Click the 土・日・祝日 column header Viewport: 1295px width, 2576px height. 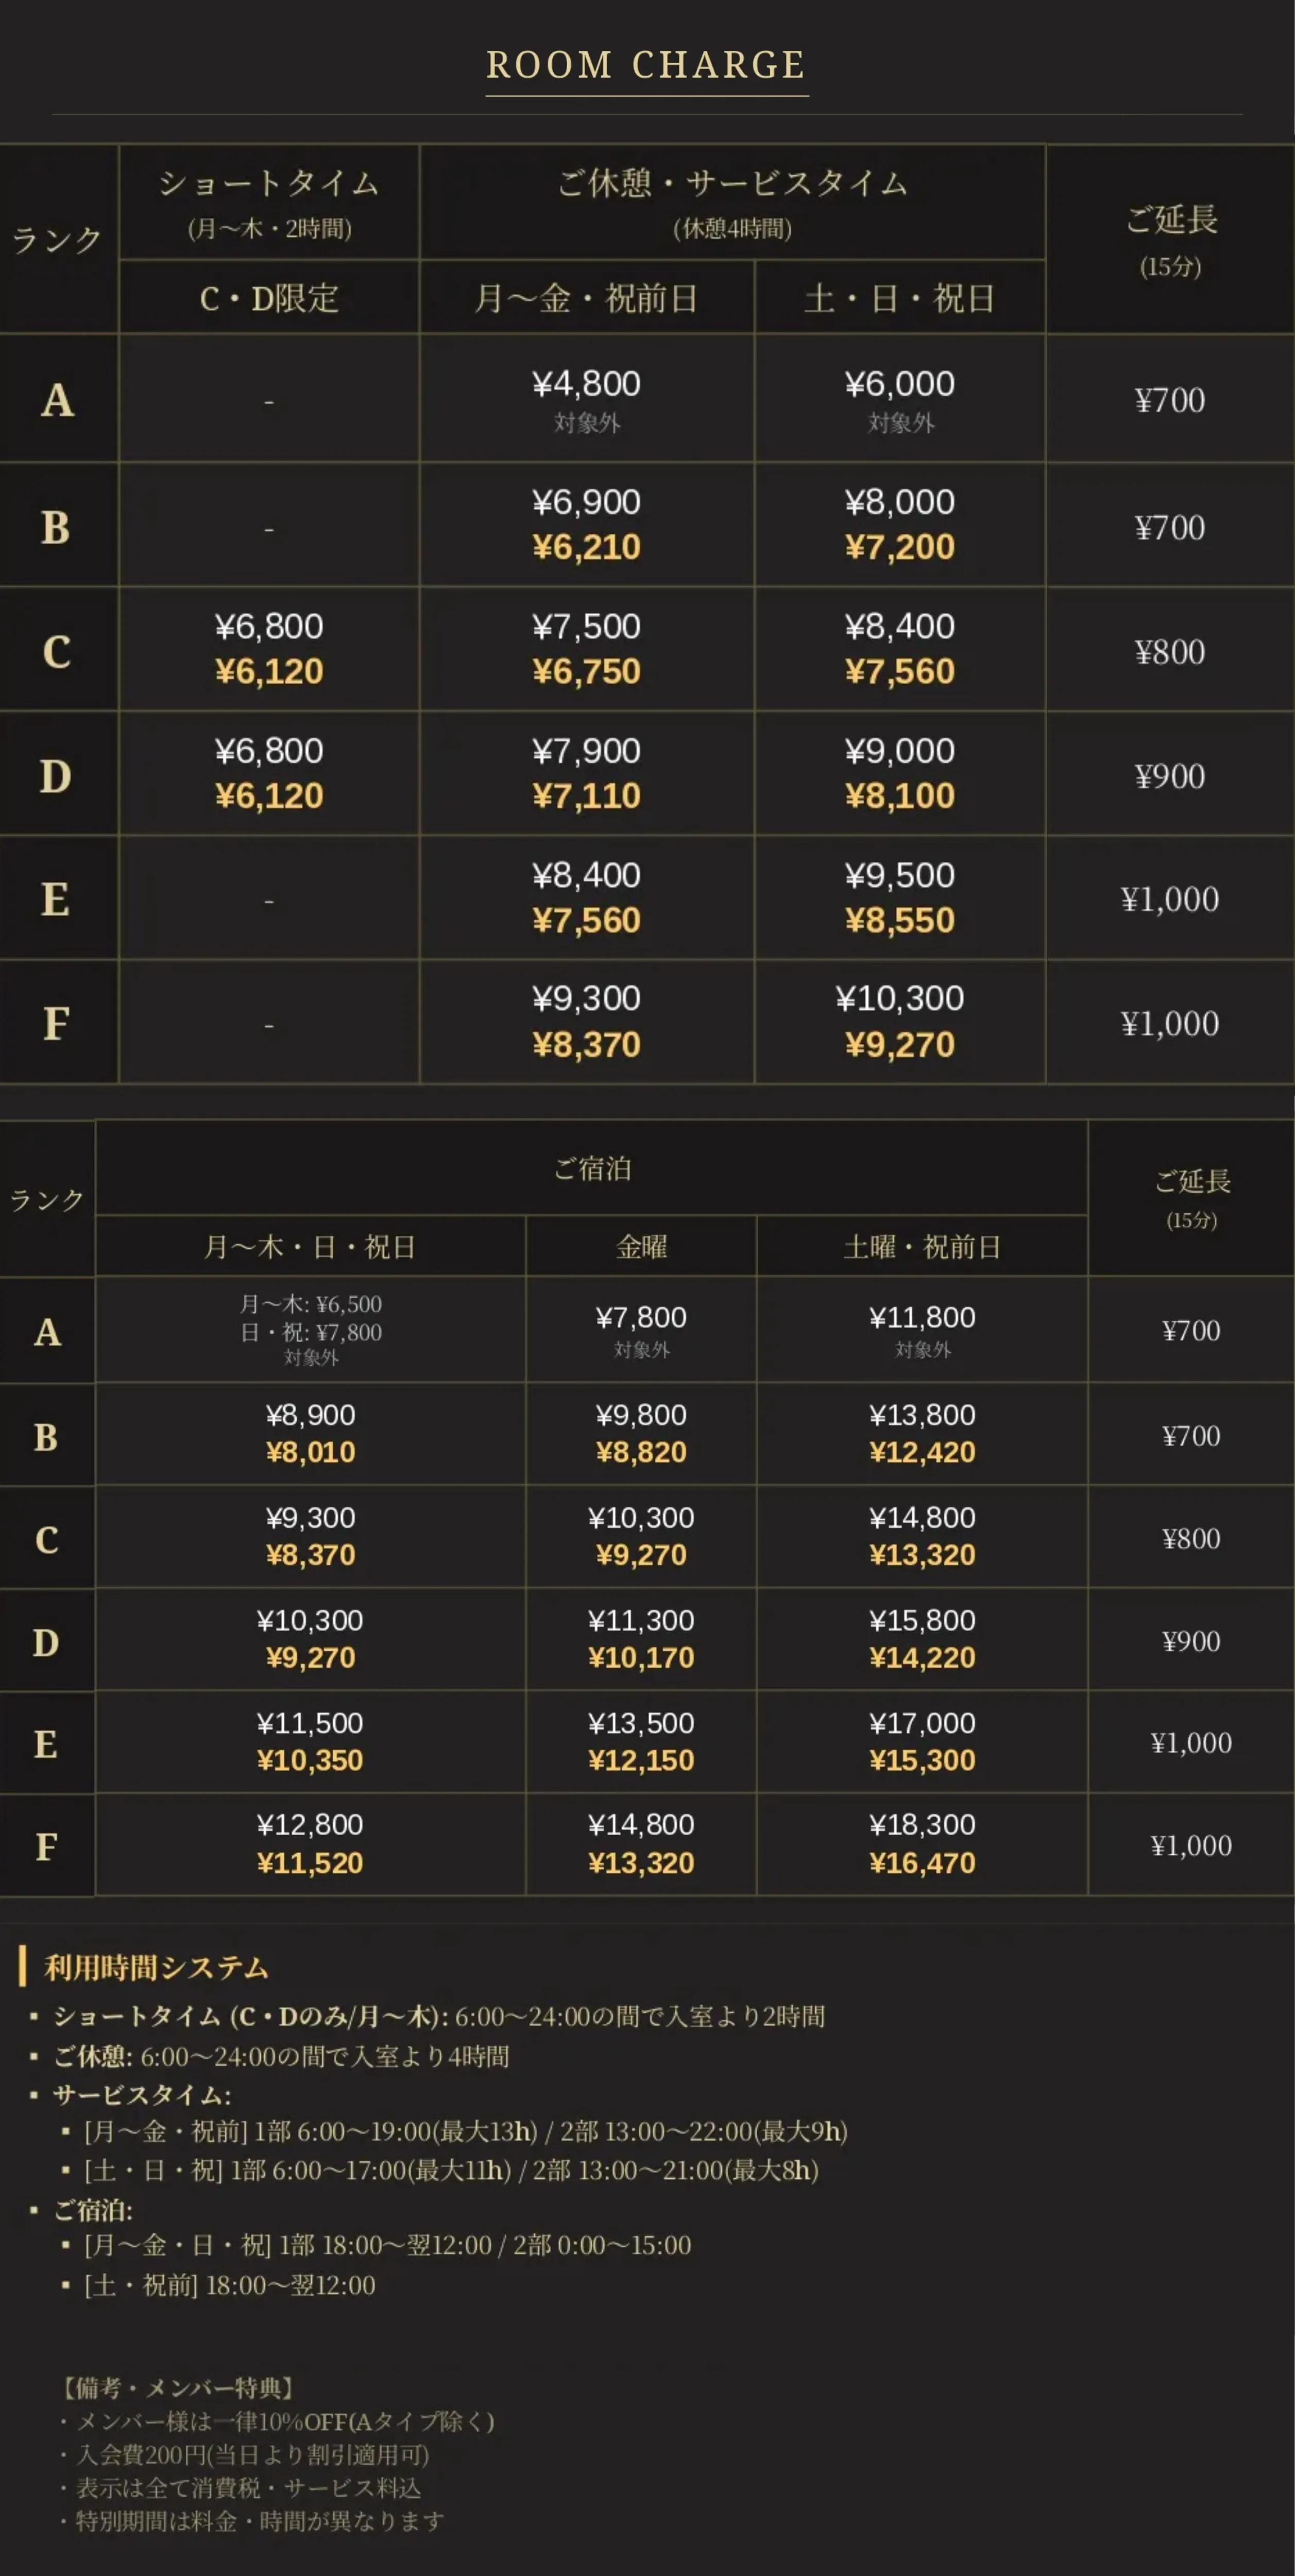(x=899, y=298)
